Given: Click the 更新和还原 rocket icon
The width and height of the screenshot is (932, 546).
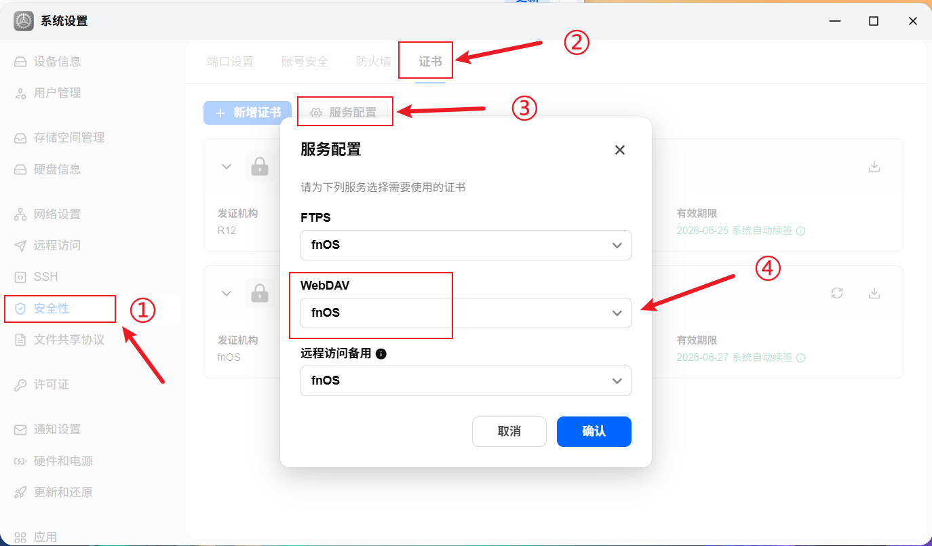Looking at the screenshot, I should click(x=20, y=492).
